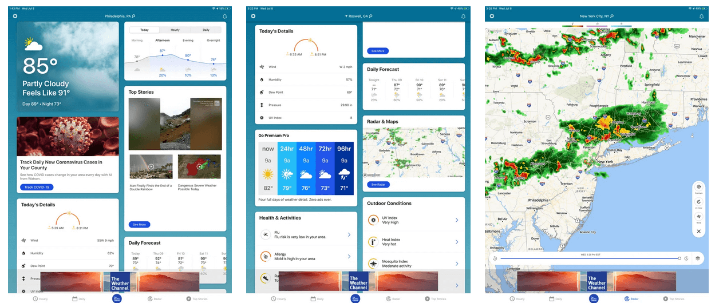
Task: Open the radar map layers stack icon
Action: [x=698, y=258]
